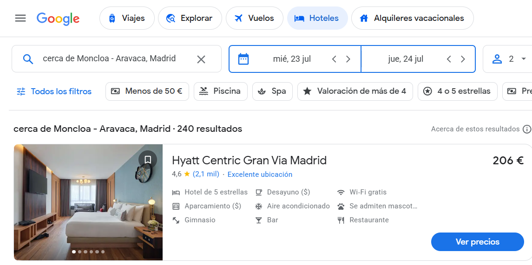The image size is (532, 265).
Task: Move check-in date one day later
Action: pos(348,59)
